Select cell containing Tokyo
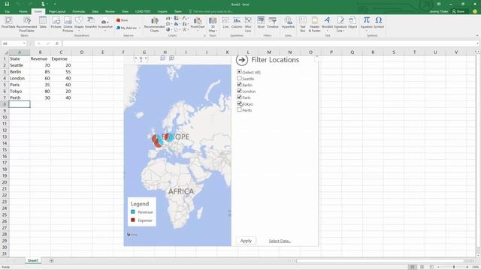The image size is (481, 270). tap(20, 91)
